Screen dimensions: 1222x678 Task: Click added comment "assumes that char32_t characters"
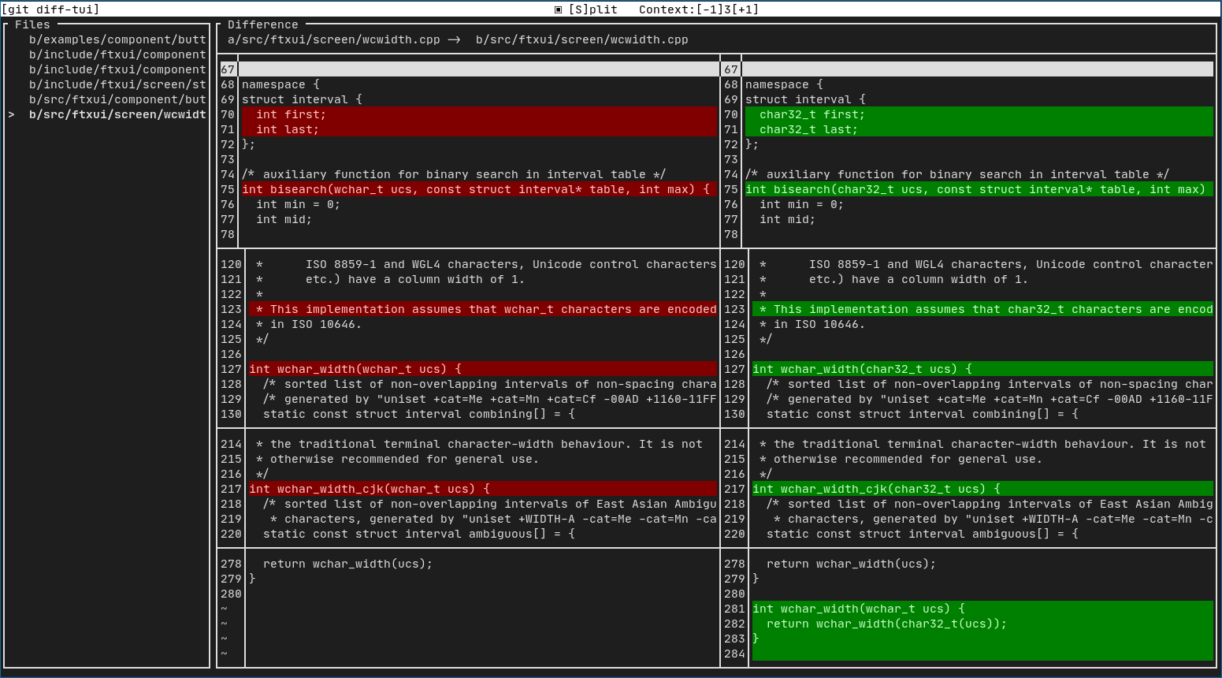point(982,309)
